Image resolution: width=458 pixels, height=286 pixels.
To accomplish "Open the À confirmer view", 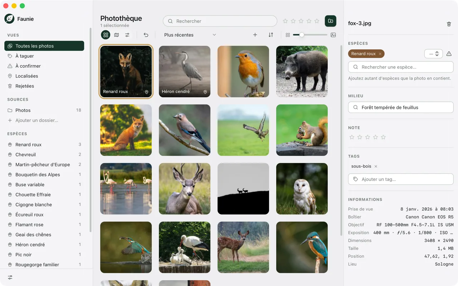I will click(44, 66).
